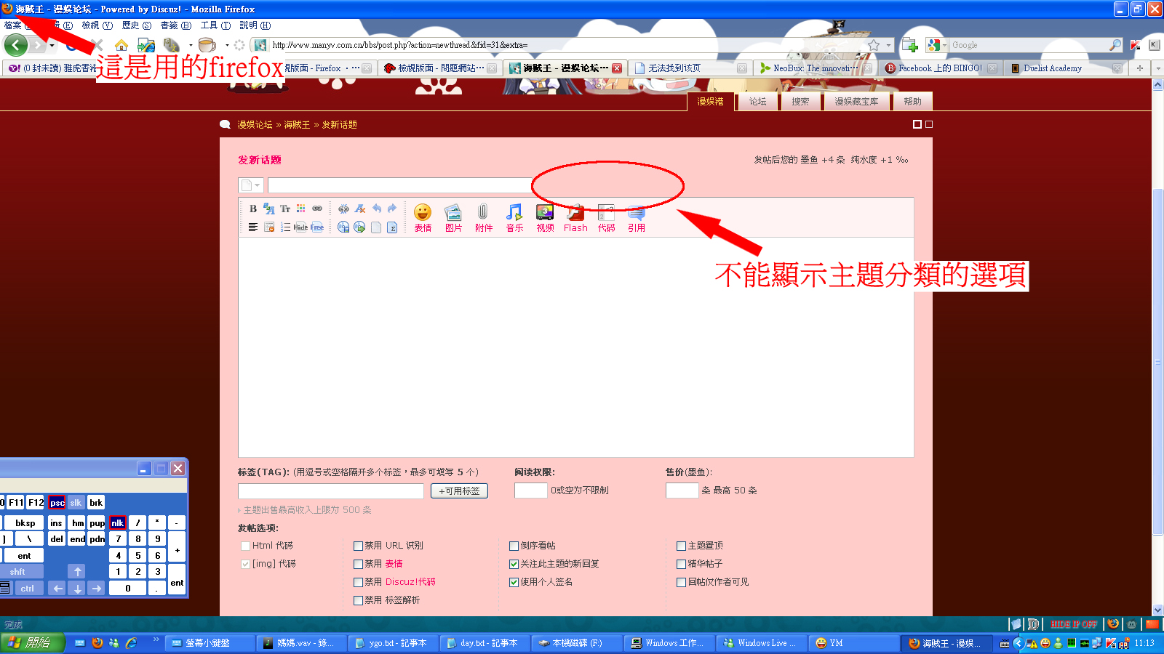Check the 主题置顶 checkbox

(x=681, y=546)
